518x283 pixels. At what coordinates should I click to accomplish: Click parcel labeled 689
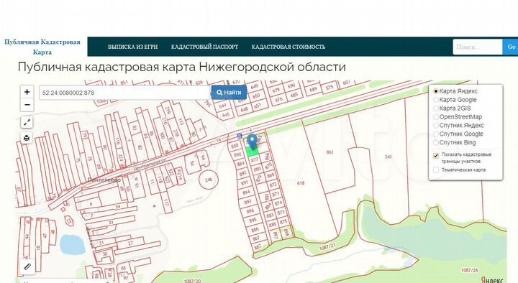[x=313, y=89]
